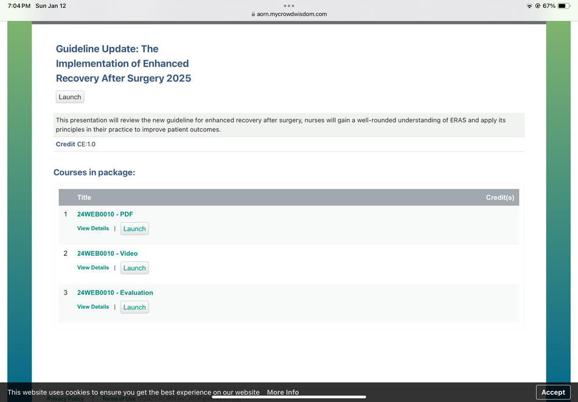
Task: Tap the Wi-Fi status icon
Action: [529, 6]
